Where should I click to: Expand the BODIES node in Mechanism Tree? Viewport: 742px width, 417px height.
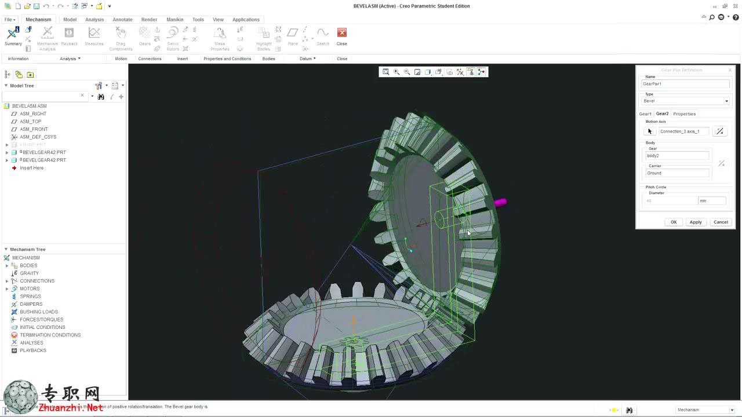[7, 265]
